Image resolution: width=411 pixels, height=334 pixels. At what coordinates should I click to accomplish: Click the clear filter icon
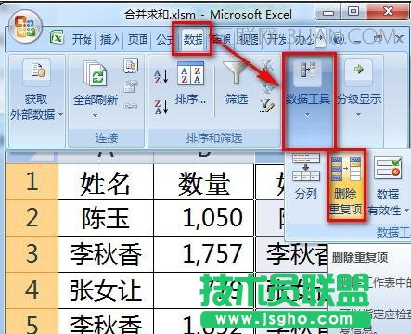(x=267, y=66)
